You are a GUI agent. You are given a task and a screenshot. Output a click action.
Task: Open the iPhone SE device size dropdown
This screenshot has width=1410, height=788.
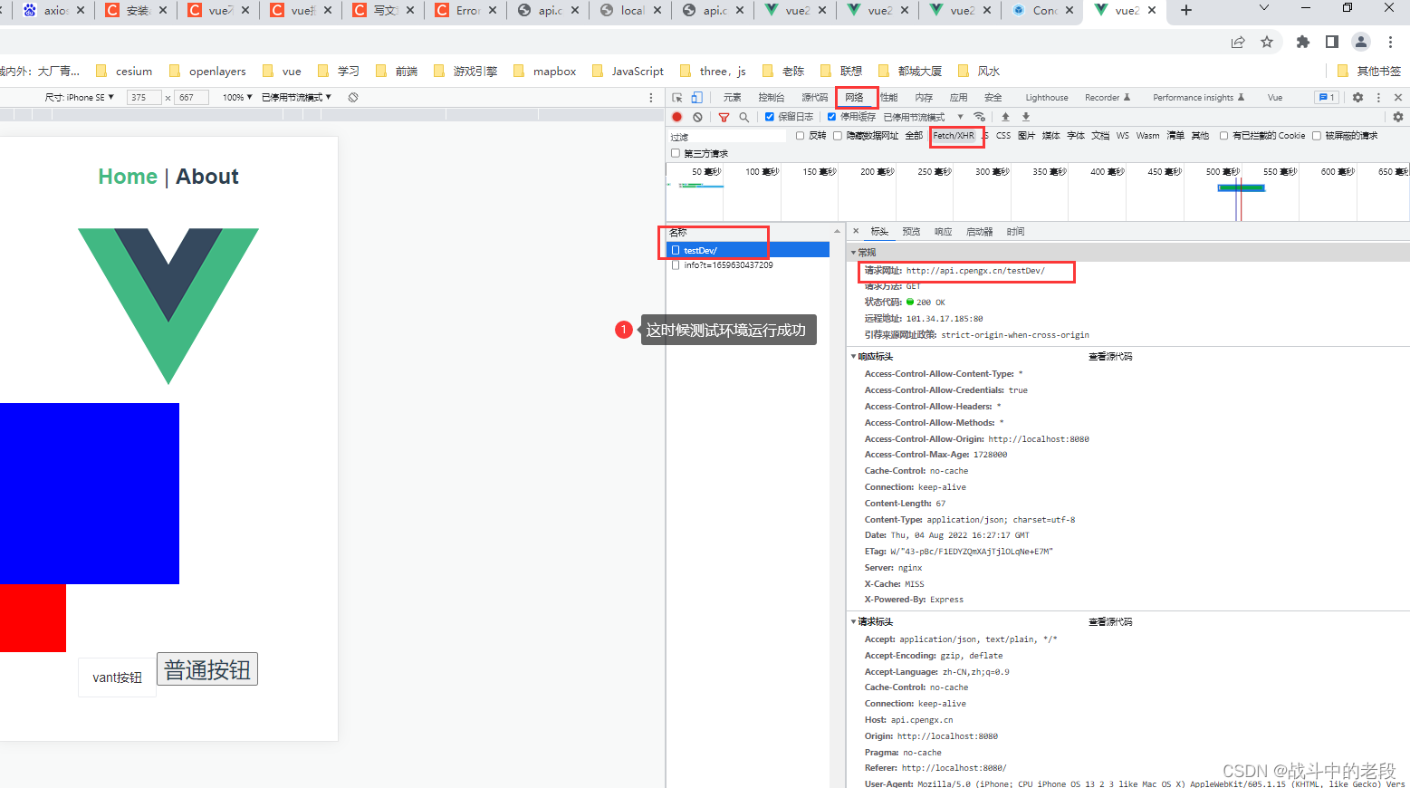80,98
